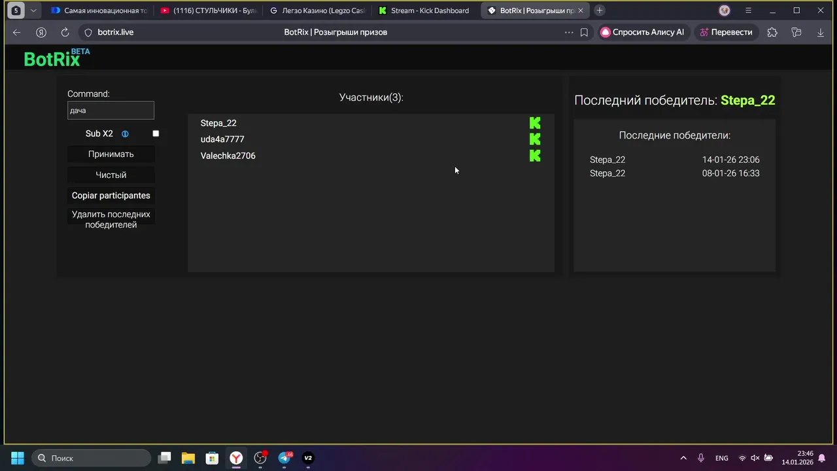Open Task View on the taskbar
Viewport: 837px width, 471px height.
tap(165, 458)
